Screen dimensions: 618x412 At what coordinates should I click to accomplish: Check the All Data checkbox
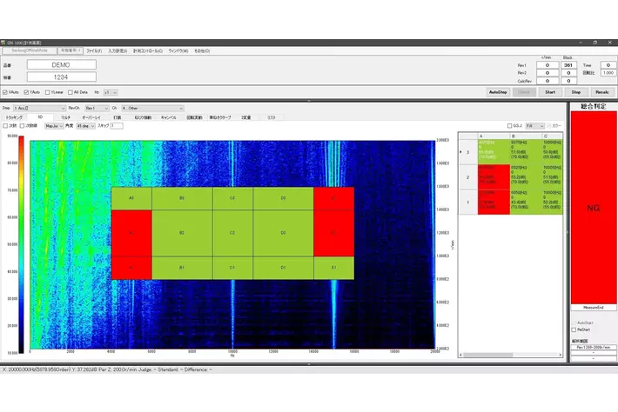coord(71,91)
